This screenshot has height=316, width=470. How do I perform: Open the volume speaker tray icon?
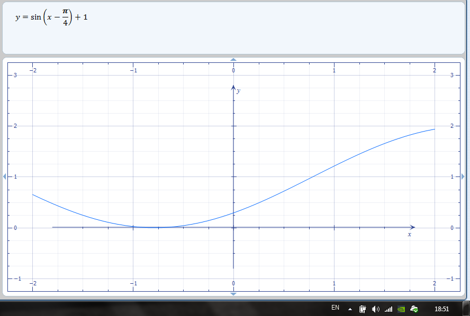[375, 309]
